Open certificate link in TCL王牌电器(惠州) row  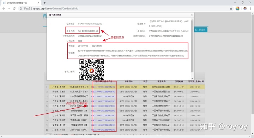(103, 101)
